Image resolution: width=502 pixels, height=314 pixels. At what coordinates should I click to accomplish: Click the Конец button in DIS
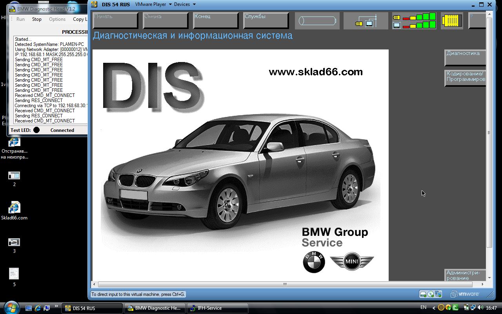[216, 21]
